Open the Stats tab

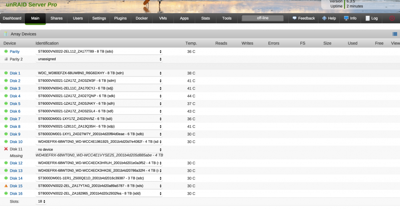(x=205, y=18)
